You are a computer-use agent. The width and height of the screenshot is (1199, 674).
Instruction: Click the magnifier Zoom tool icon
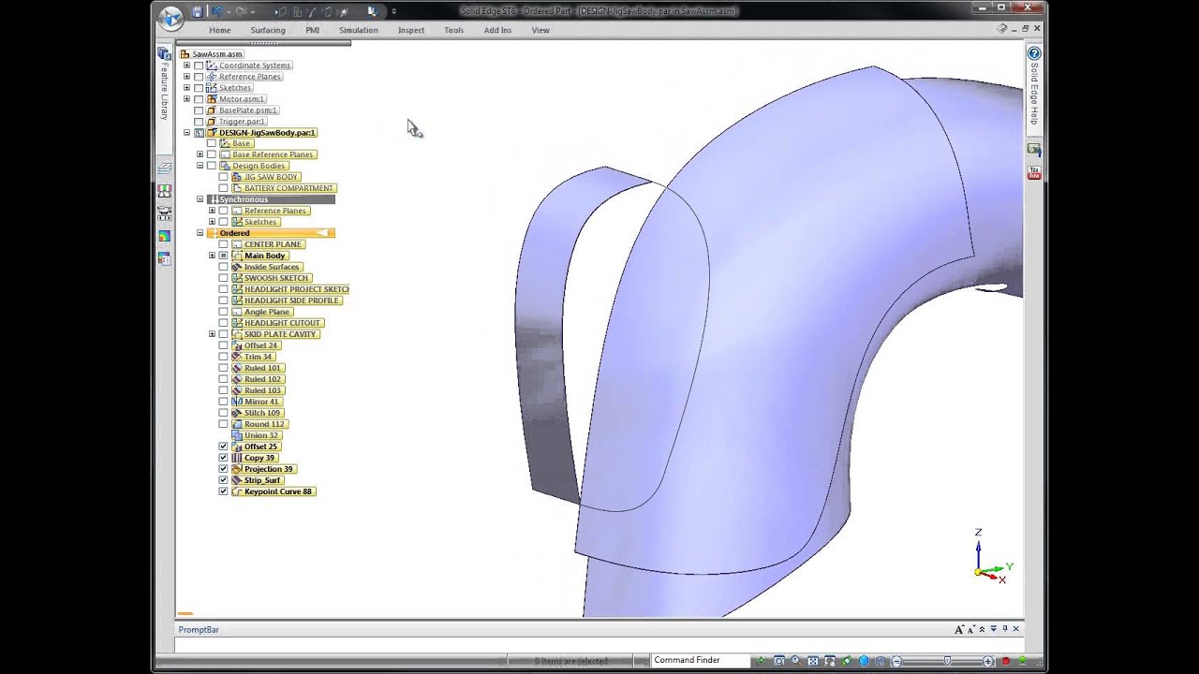pyautogui.click(x=796, y=661)
